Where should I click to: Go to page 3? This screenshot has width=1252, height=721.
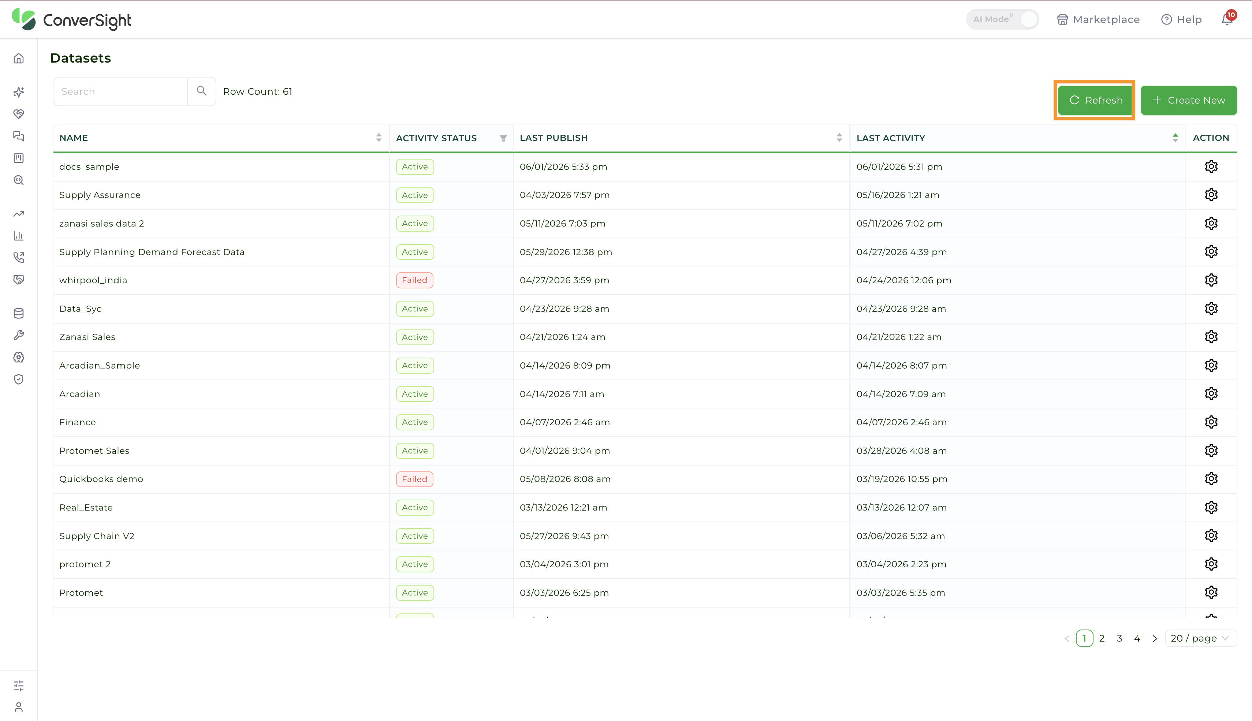click(1119, 638)
